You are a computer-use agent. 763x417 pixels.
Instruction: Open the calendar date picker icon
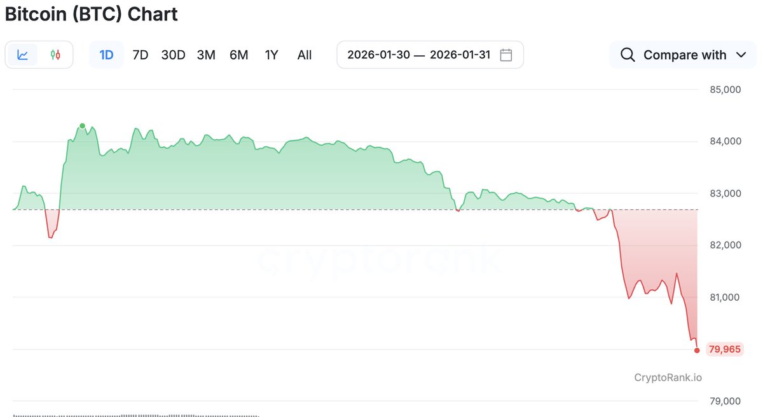[506, 55]
